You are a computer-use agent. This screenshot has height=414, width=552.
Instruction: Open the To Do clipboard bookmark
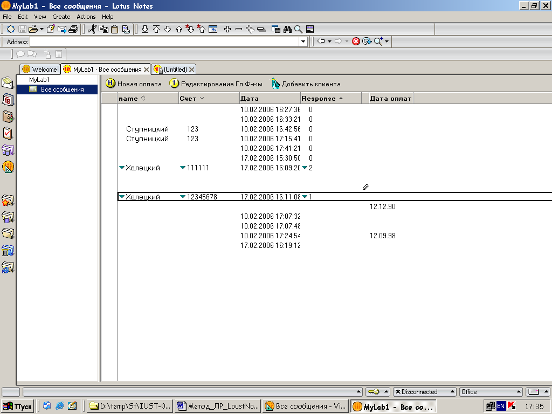(x=8, y=133)
